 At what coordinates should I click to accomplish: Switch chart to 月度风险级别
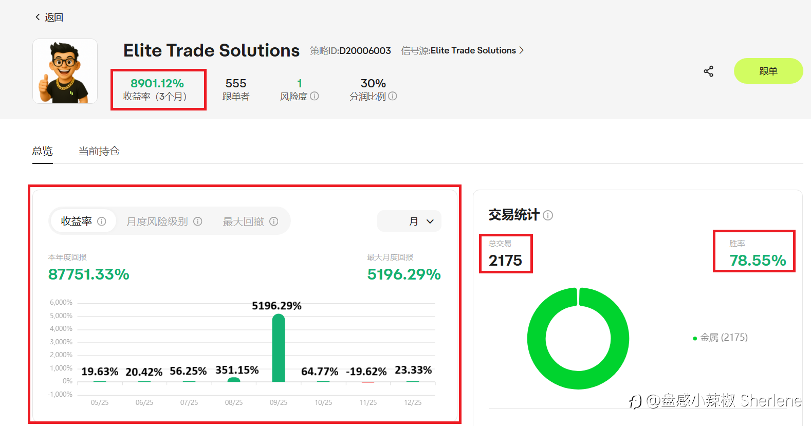[164, 221]
